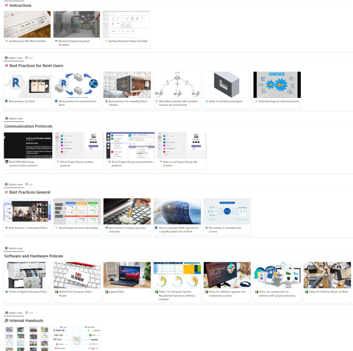Click the Revit icon beside 'Best practices for Revit'
Viewport: 353px width, 351px height.
click(6, 101)
